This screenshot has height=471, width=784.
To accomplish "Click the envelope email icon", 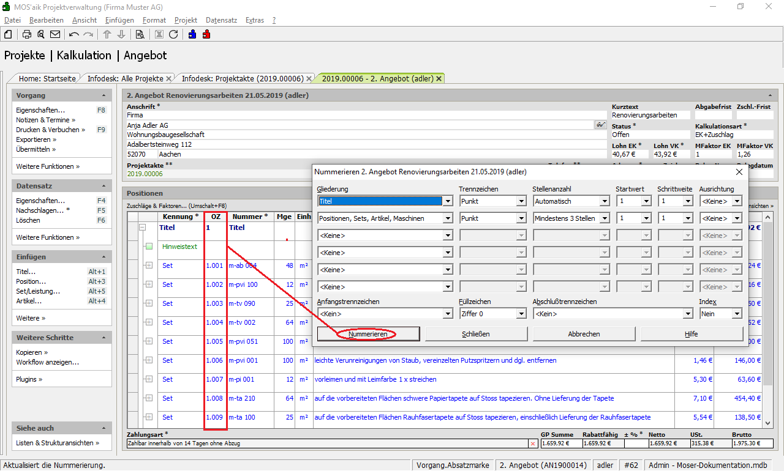I will [x=55, y=34].
